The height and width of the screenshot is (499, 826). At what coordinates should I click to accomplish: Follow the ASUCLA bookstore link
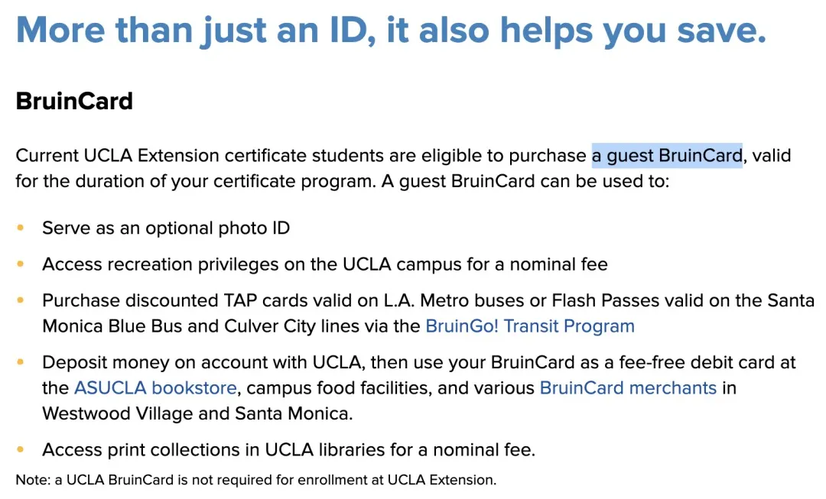[x=155, y=388]
